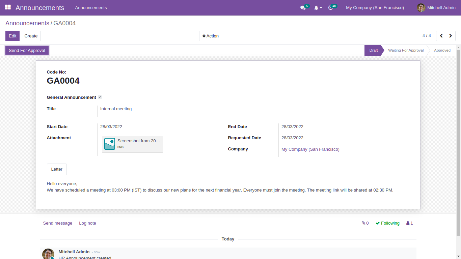Click the attachments paperclip icon near Following
Image resolution: width=461 pixels, height=259 pixels.
[364, 223]
